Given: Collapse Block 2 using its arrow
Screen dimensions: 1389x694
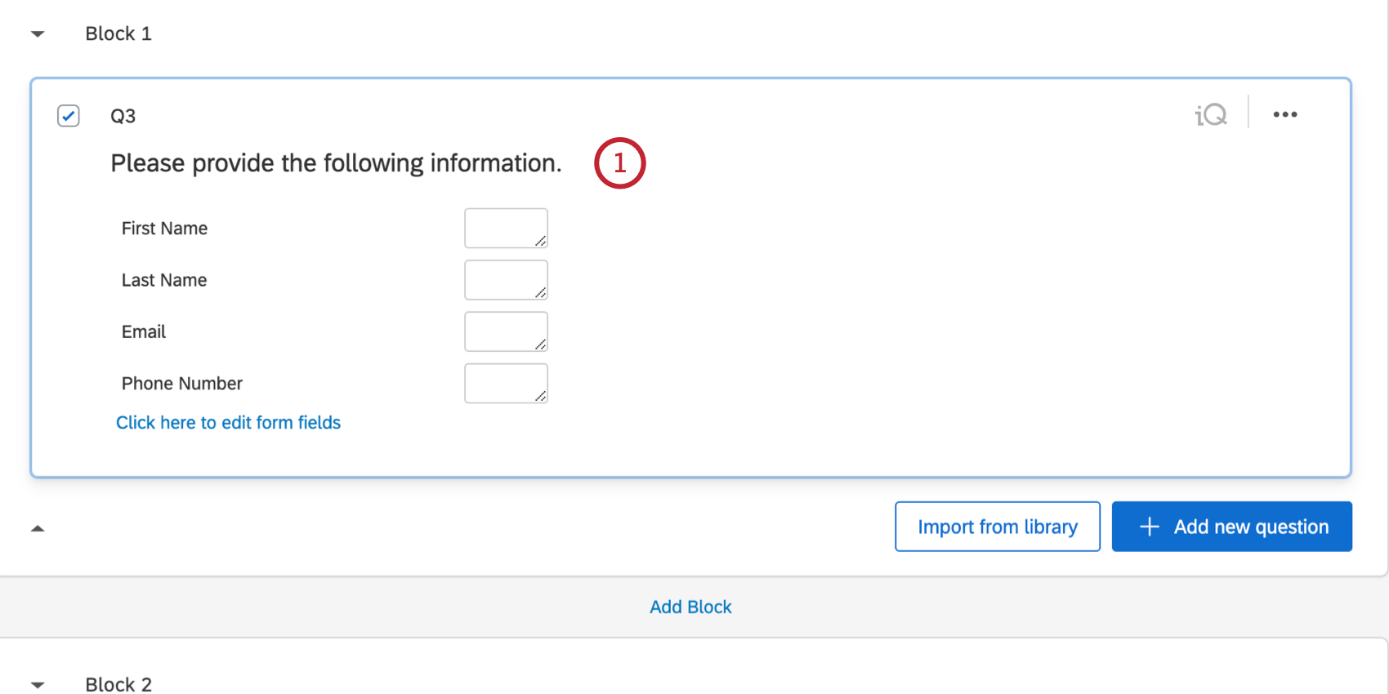Looking at the screenshot, I should (38, 685).
